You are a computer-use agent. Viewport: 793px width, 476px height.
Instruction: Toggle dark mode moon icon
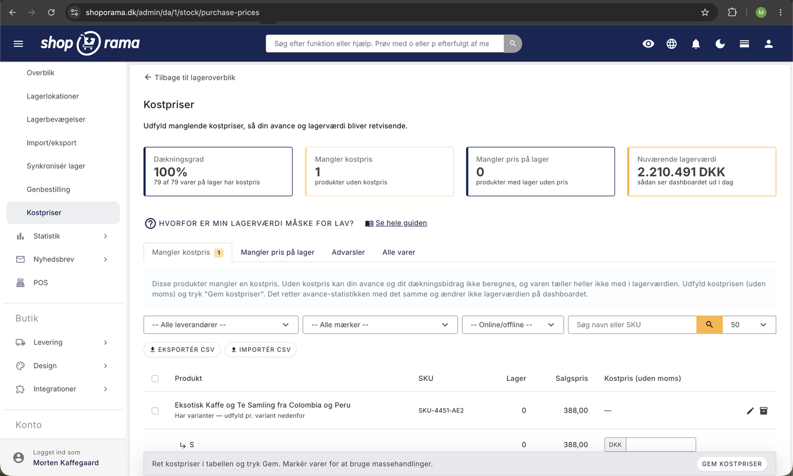[x=720, y=44]
